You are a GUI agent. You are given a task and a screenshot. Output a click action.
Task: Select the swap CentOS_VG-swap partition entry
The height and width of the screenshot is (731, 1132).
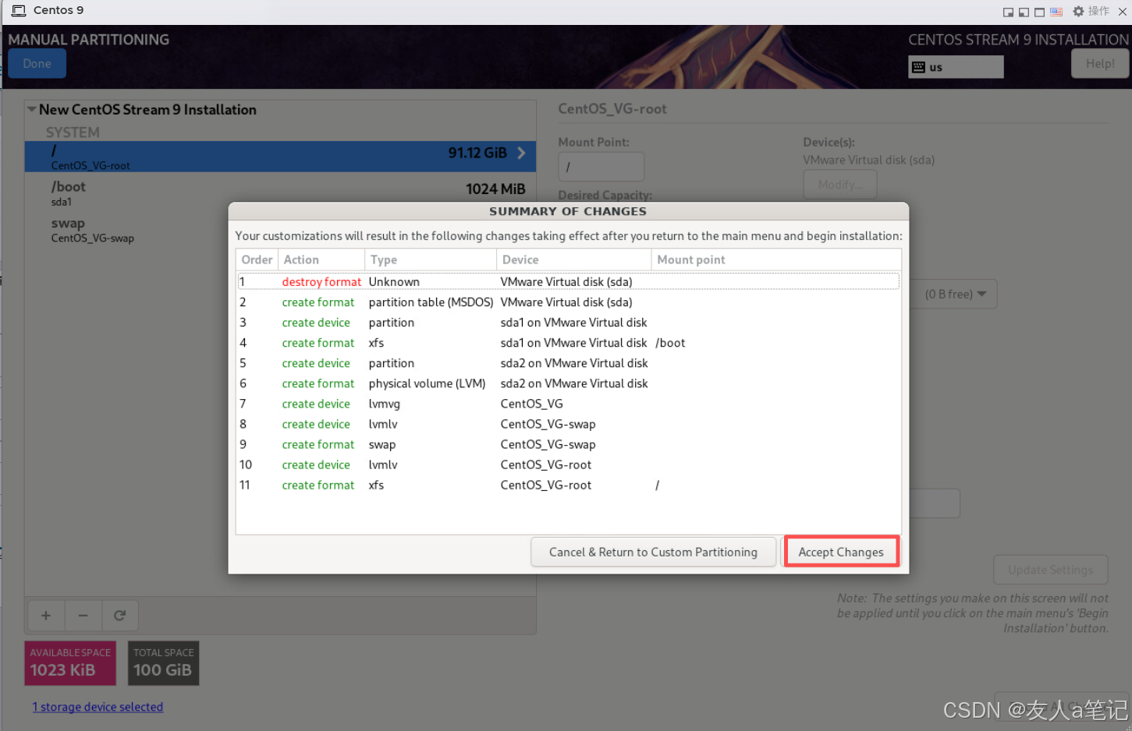(x=280, y=229)
